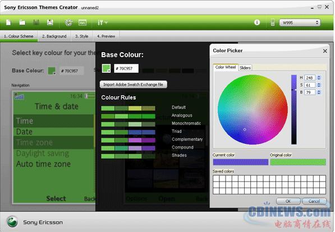Click the base colour hex input field
Screen dimensions: 335x232
click(x=126, y=68)
